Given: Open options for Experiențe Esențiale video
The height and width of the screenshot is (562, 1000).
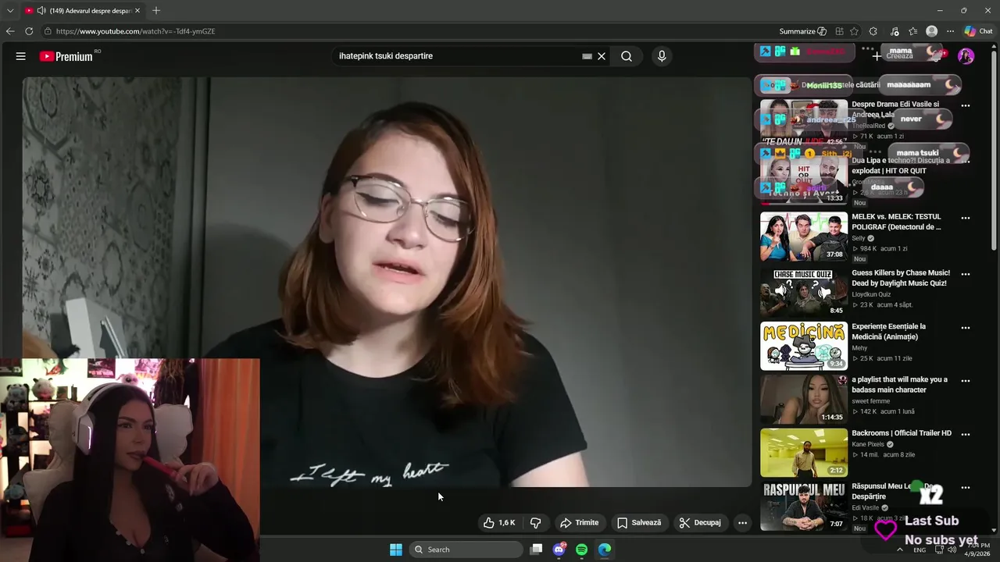Looking at the screenshot, I should tap(966, 328).
